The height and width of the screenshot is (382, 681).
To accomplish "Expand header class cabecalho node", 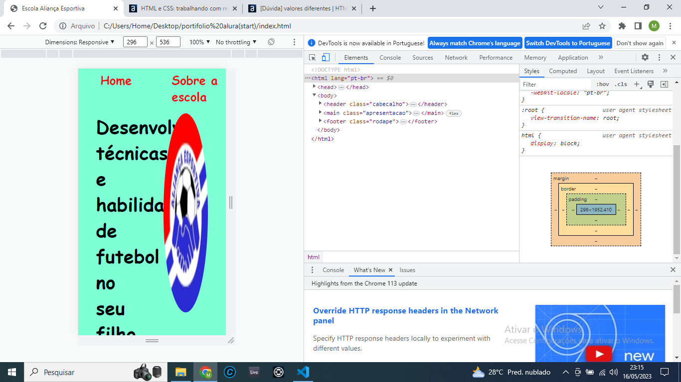I will (x=320, y=104).
